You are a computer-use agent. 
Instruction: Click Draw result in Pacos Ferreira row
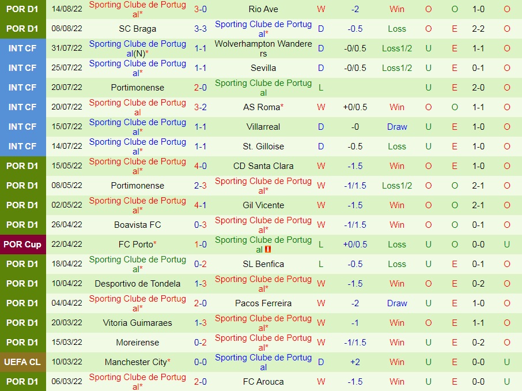[x=397, y=303]
